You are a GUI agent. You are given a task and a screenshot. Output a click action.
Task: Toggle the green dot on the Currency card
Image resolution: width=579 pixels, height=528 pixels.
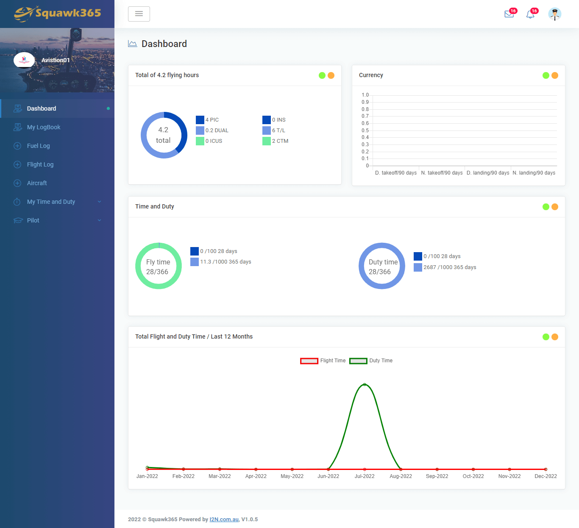546,75
